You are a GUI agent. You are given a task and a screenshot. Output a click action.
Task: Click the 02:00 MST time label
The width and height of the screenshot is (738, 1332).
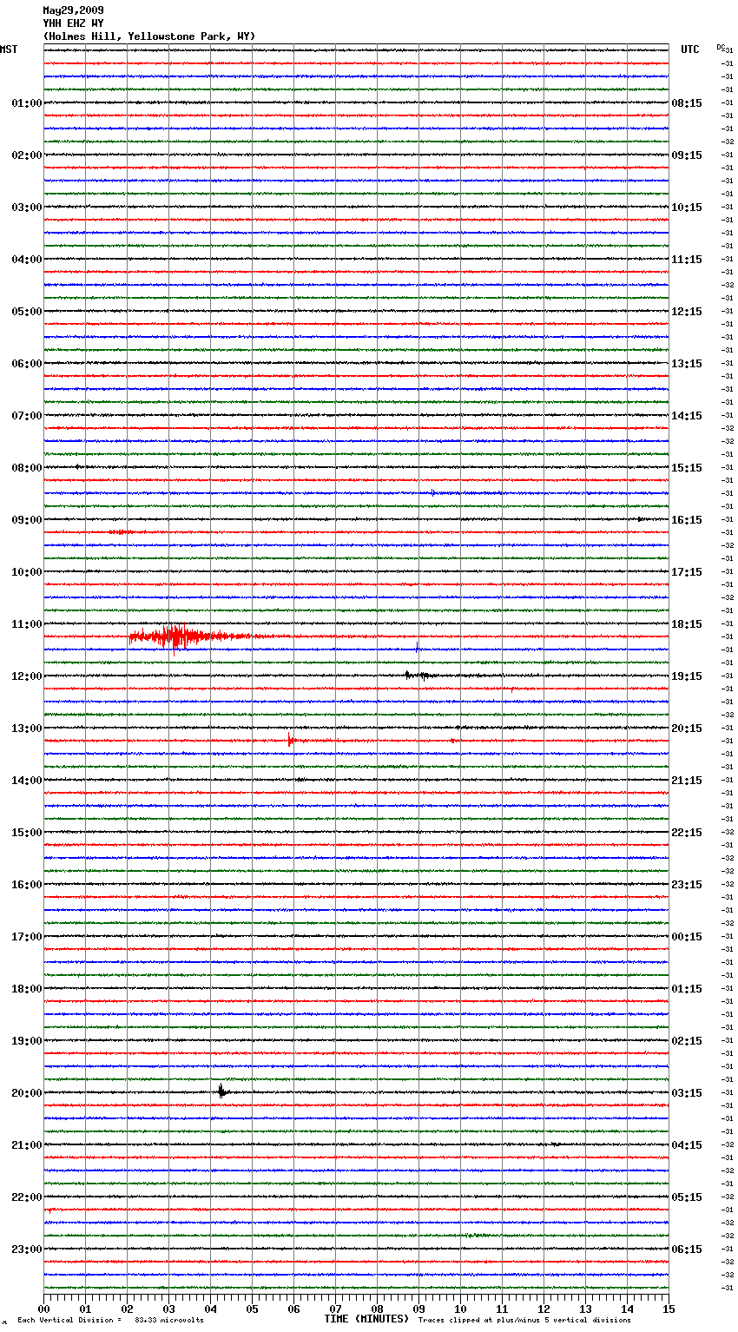pyautogui.click(x=26, y=155)
